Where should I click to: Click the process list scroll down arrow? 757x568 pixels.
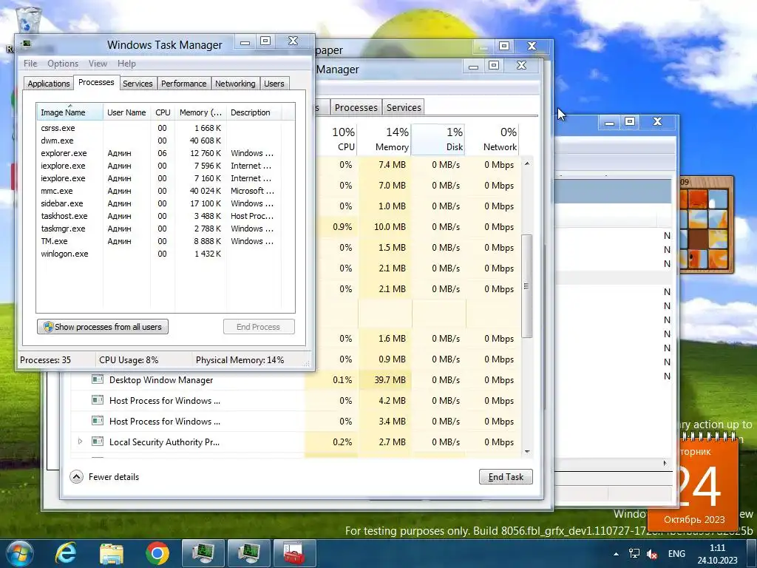(526, 452)
